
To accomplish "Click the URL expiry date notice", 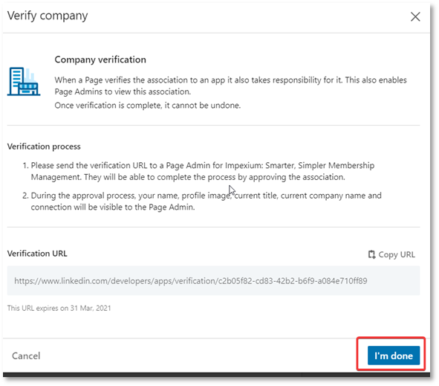I will [59, 308].
